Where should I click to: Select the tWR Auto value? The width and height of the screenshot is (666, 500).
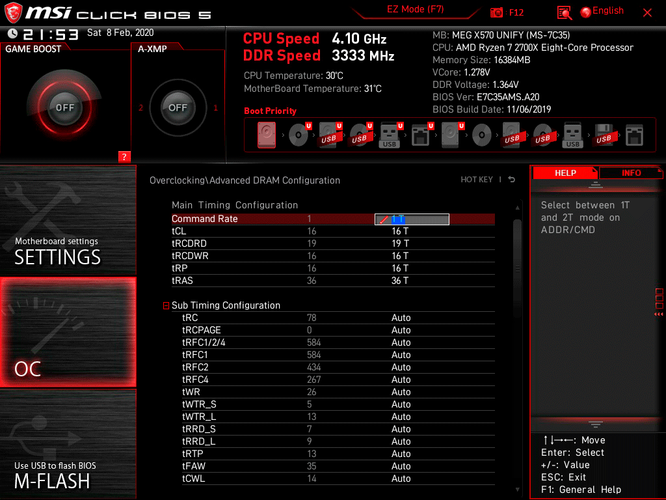pos(401,391)
